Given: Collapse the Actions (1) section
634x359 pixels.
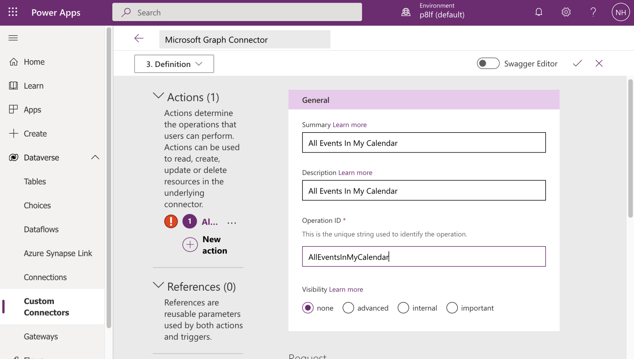Looking at the screenshot, I should 158,96.
